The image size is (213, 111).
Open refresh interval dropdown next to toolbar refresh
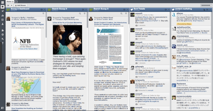point(12,5)
